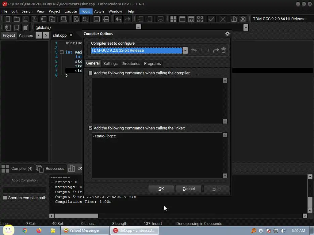The width and height of the screenshot is (314, 235).
Task: Click the Compile four-squares toolbar icon
Action: (173, 19)
